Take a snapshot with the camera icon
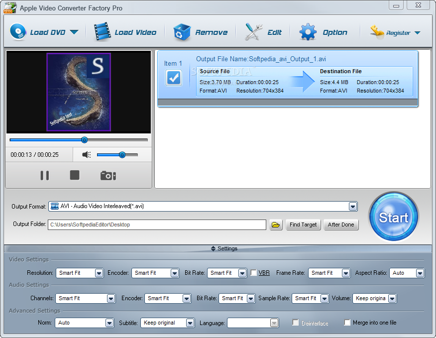The height and width of the screenshot is (338, 436). click(108, 175)
